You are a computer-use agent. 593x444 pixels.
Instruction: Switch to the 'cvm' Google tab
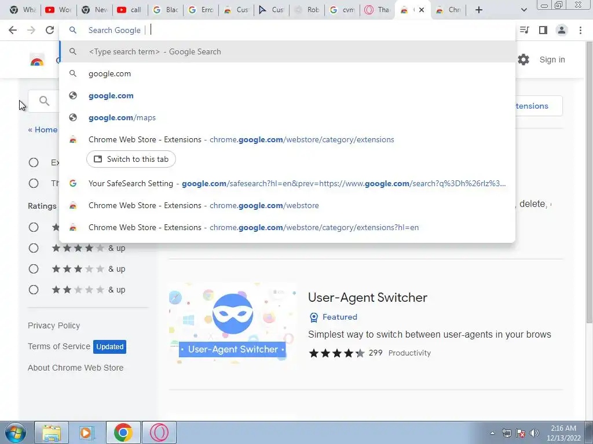click(342, 10)
